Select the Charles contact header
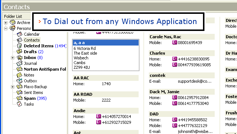This screenshot has width=237, height=134. pyautogui.click(x=182, y=53)
